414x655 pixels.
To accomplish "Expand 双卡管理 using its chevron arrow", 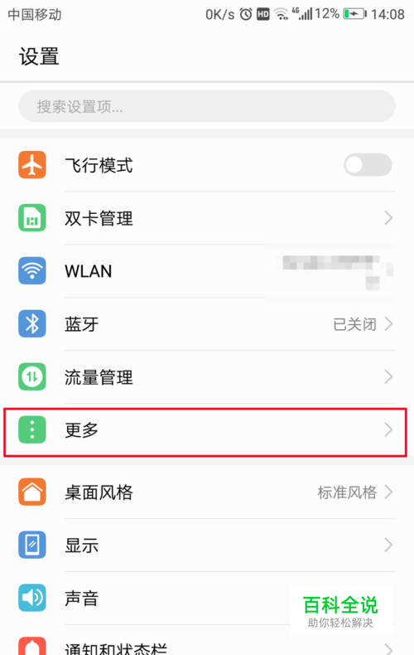I will click(388, 218).
